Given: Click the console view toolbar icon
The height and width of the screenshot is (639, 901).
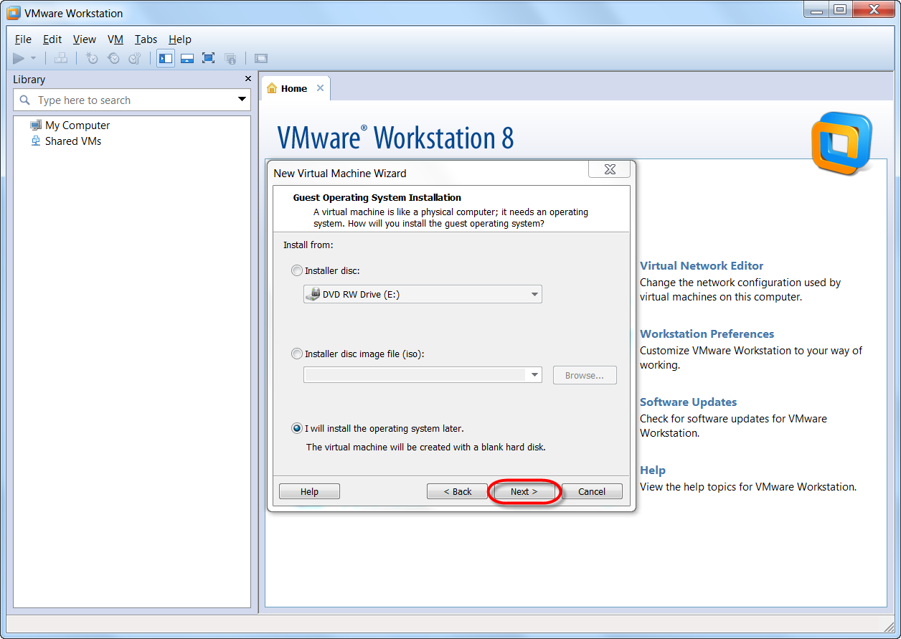Looking at the screenshot, I should coord(261,59).
